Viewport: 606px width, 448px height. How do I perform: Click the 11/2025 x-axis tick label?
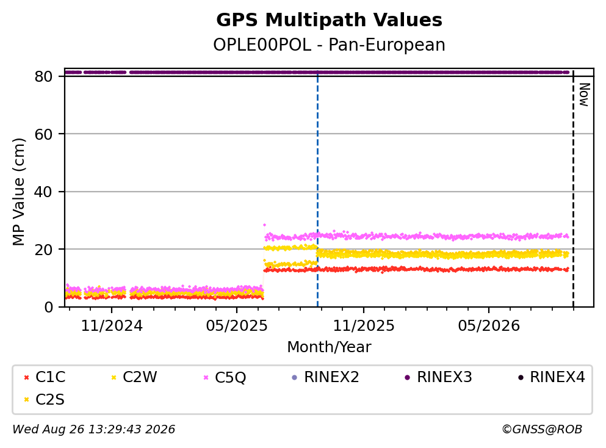(364, 326)
